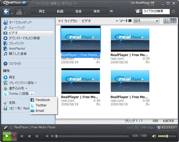Viewport: 179px width, 142px height.
Task: Click プレイリストに追加 action
Action: coord(18,83)
